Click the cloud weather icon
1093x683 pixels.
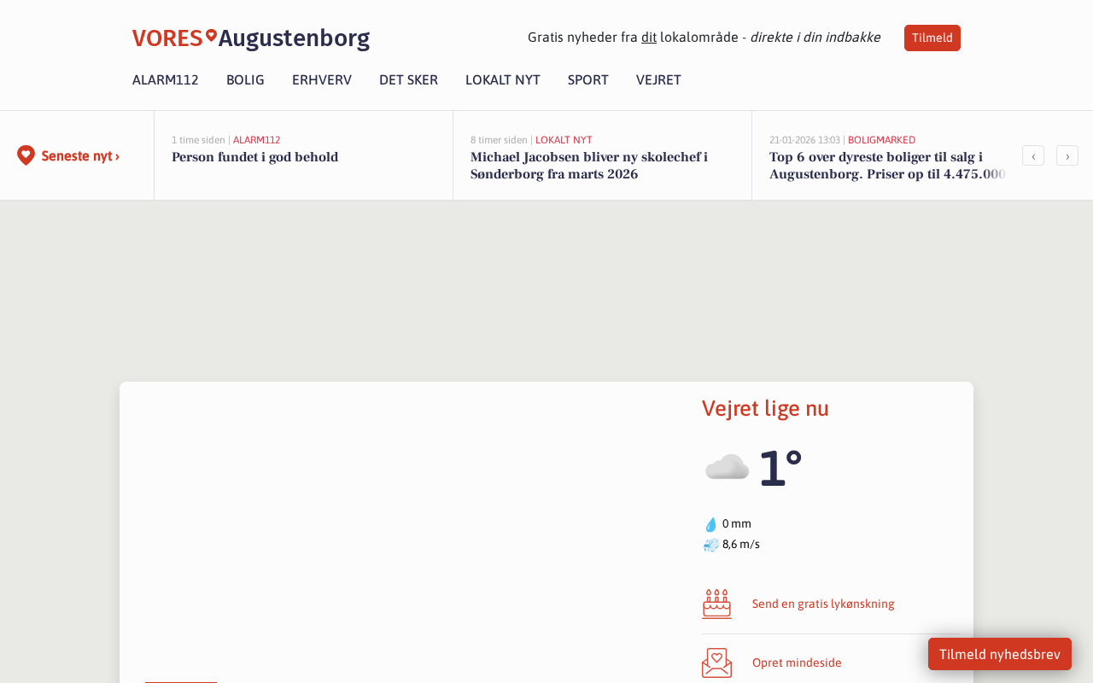coord(727,468)
